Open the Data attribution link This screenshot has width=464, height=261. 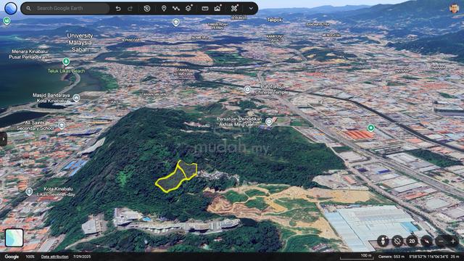click(x=55, y=257)
